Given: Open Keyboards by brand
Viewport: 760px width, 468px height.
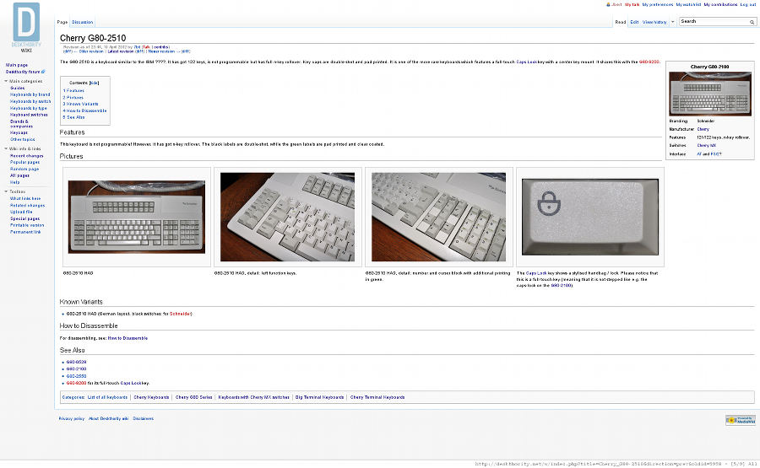Looking at the screenshot, I should point(30,94).
